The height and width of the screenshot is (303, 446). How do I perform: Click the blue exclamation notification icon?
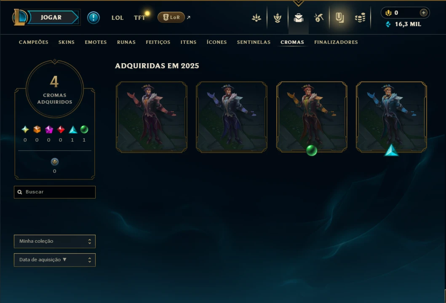pyautogui.click(x=93, y=18)
